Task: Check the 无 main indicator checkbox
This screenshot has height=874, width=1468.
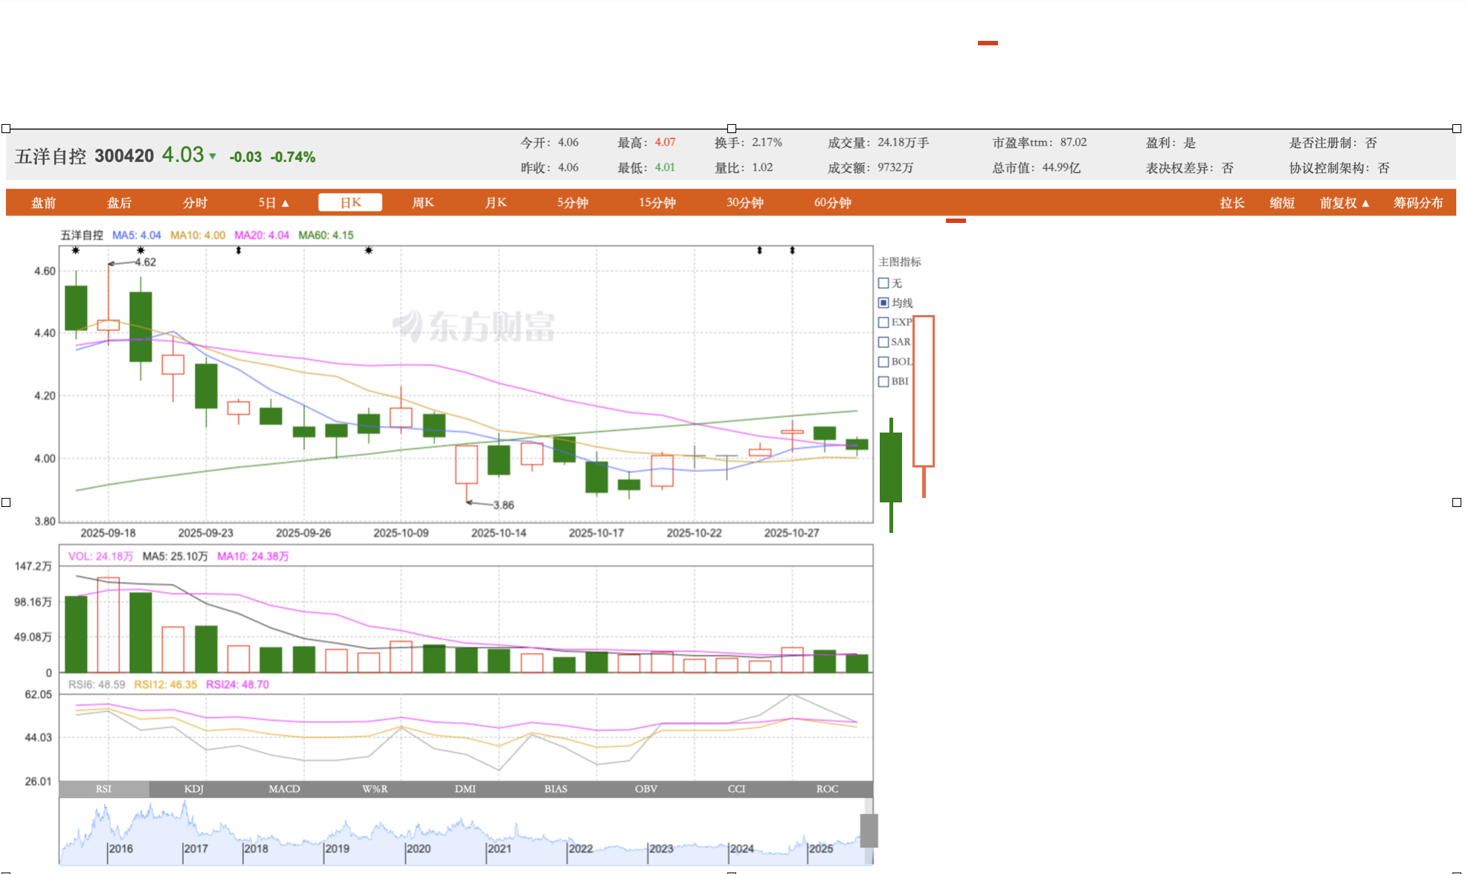Action: pyautogui.click(x=883, y=283)
